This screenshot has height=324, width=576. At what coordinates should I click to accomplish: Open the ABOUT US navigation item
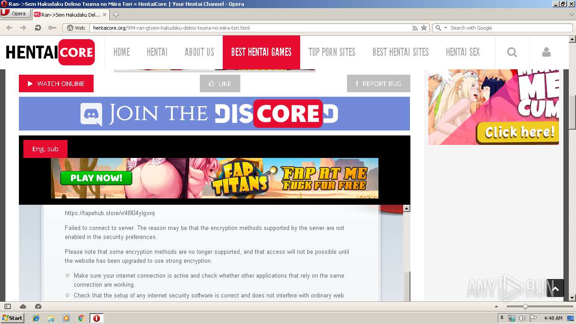199,52
